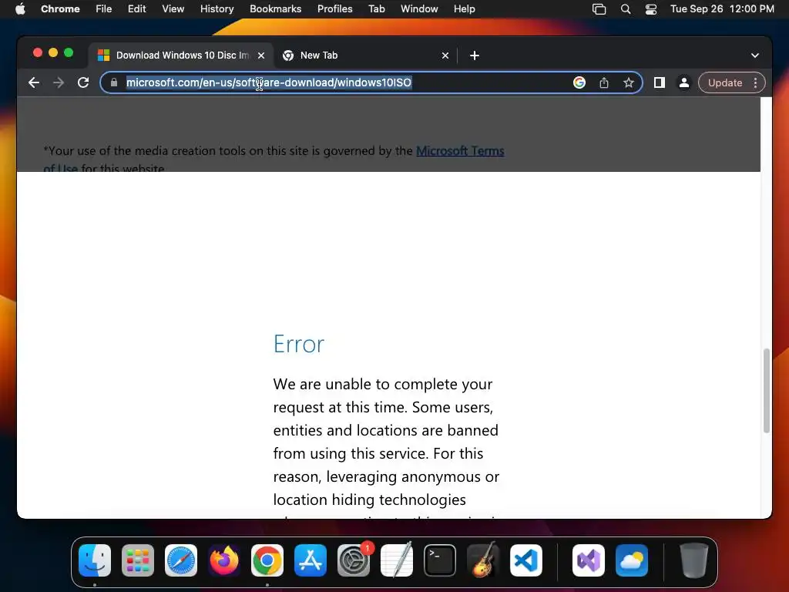Open App Store from the Dock
The image size is (789, 592).
pos(311,560)
